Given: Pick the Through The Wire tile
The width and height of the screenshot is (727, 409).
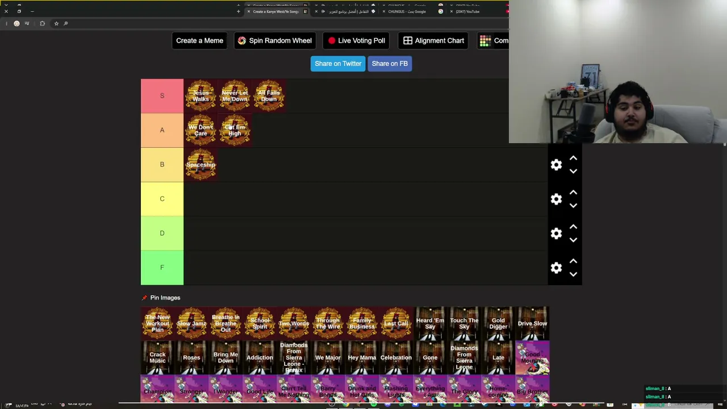Looking at the screenshot, I should (328, 324).
